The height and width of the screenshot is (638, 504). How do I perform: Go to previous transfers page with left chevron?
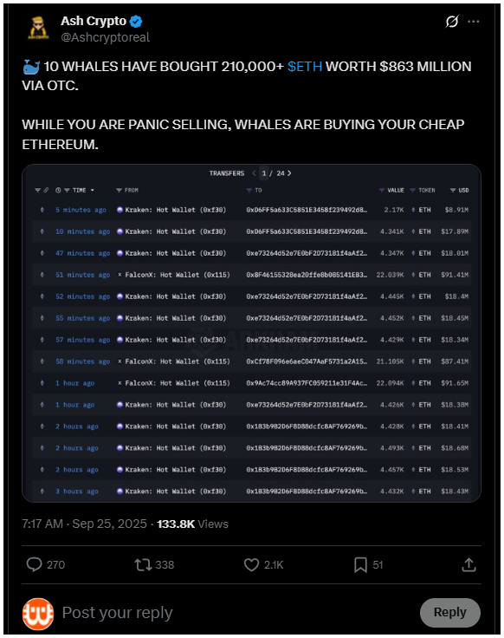[x=254, y=173]
